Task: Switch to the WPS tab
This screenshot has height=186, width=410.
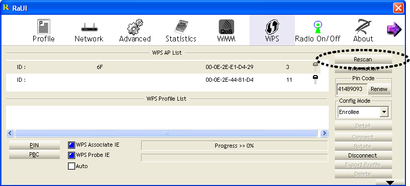Action: pyautogui.click(x=272, y=30)
